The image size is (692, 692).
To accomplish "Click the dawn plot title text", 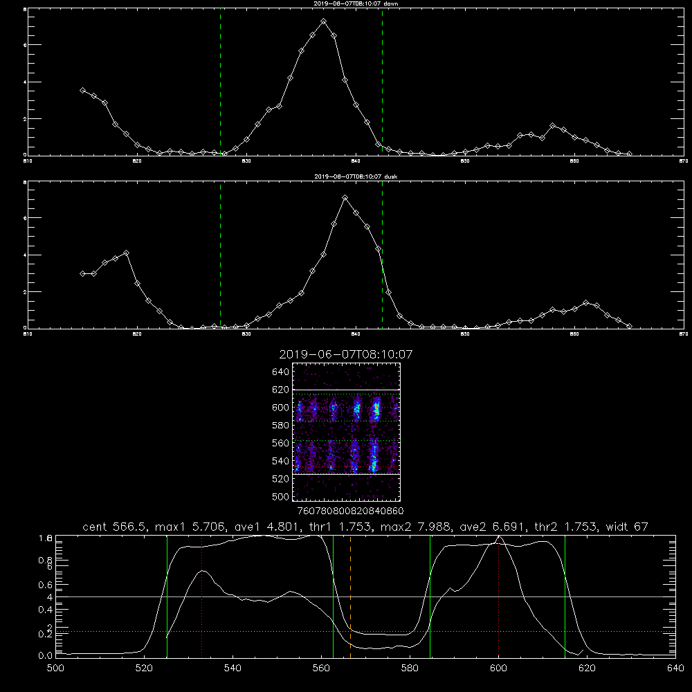I will click(x=356, y=3).
